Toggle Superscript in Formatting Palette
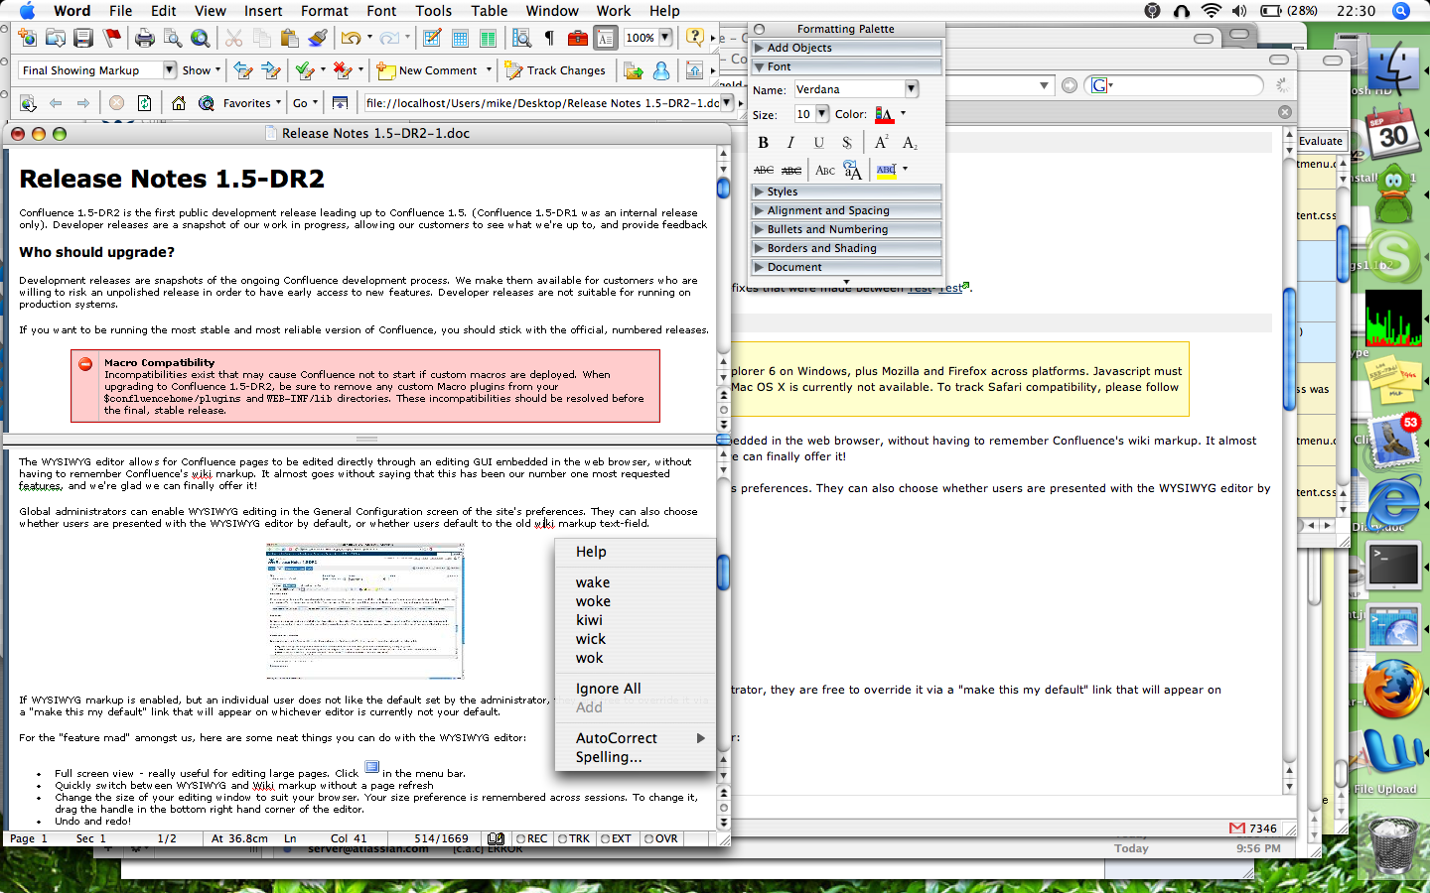The image size is (1430, 893). point(881,143)
